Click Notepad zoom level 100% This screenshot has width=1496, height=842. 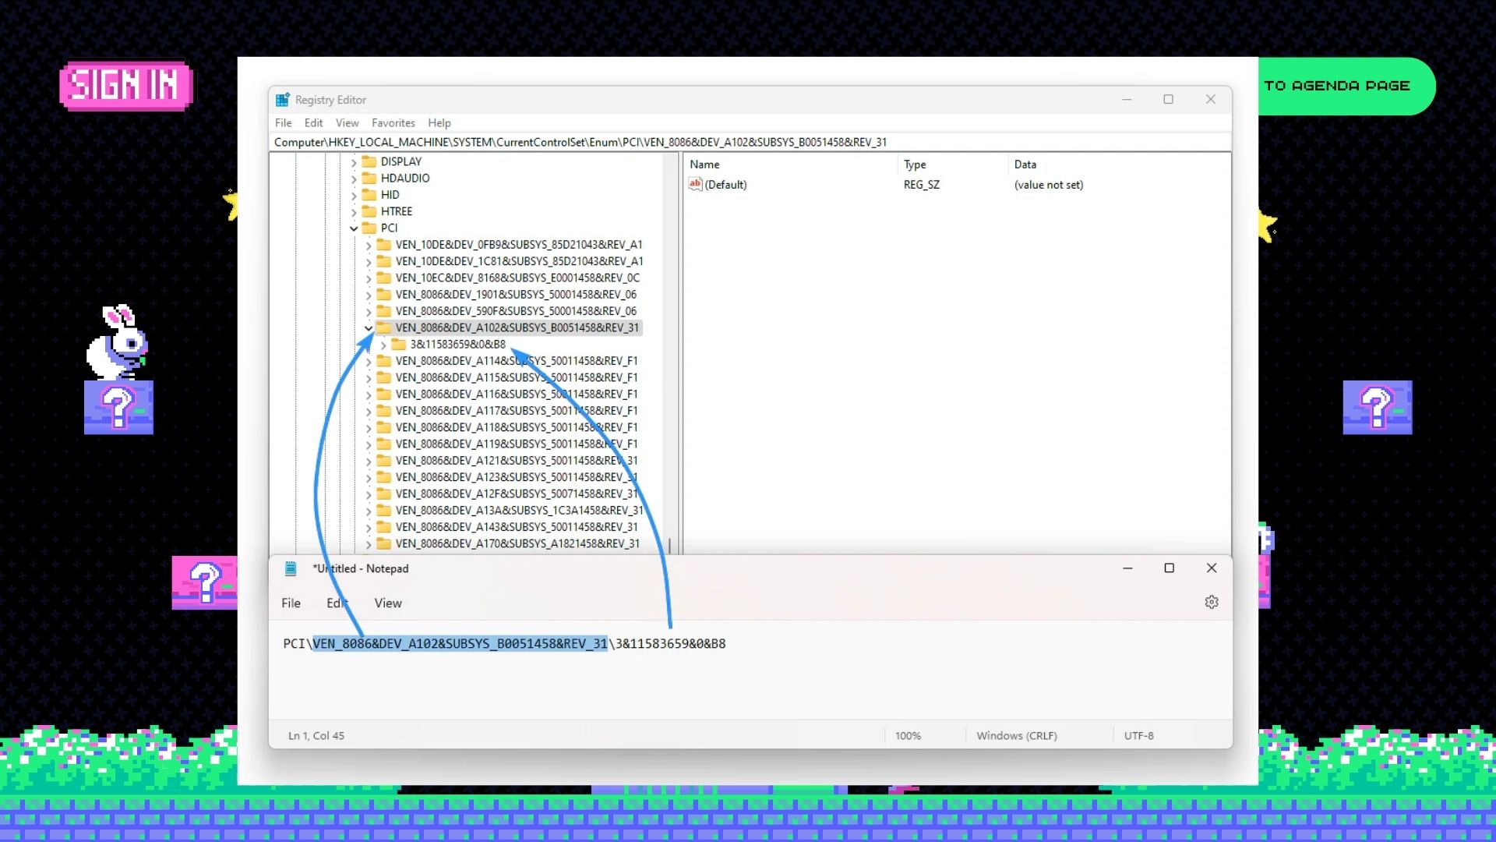pos(908,736)
